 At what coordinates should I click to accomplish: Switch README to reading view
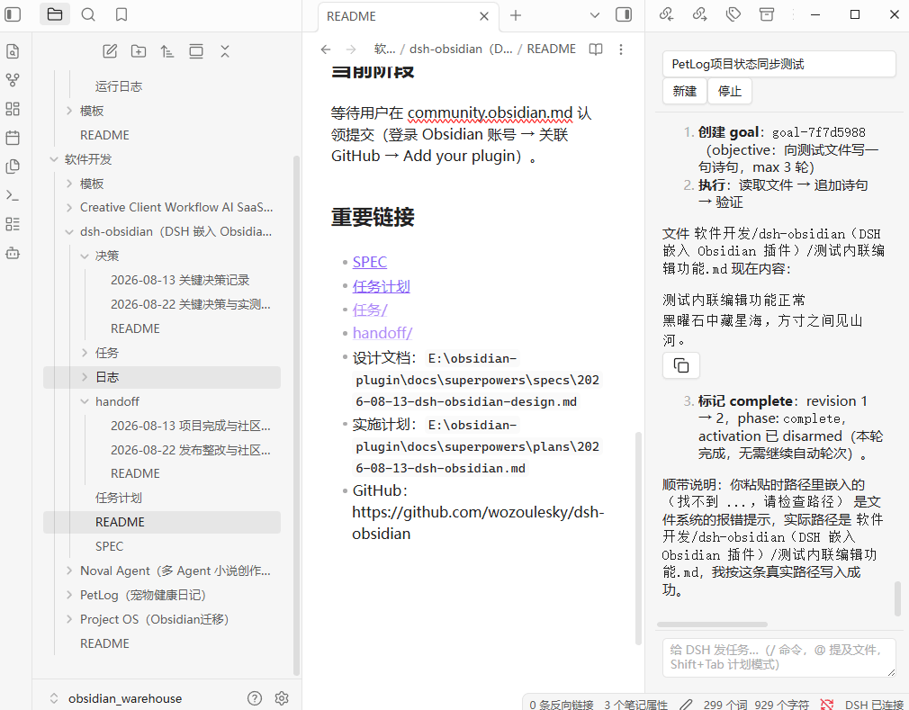596,49
